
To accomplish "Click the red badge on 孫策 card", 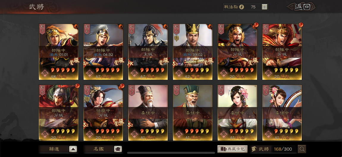I will tap(77, 86).
